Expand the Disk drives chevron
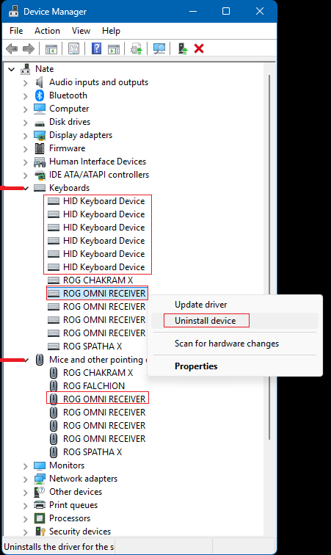 (x=25, y=123)
